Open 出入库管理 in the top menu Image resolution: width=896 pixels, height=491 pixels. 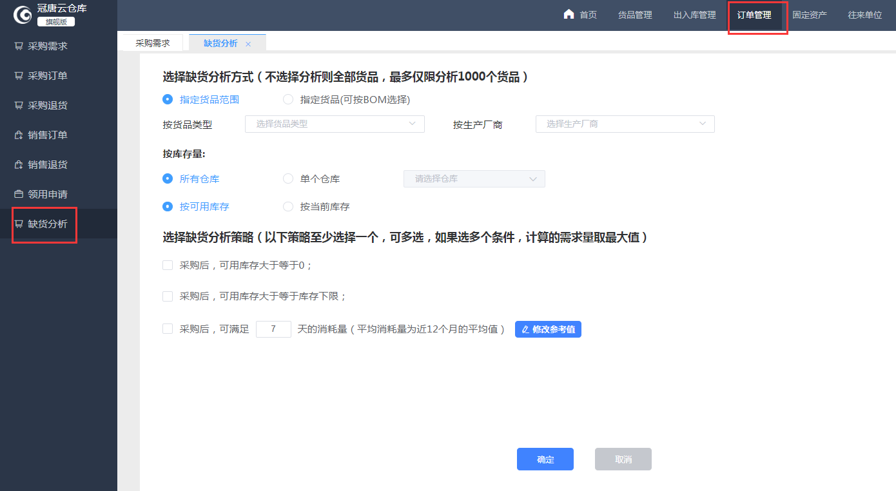695,15
